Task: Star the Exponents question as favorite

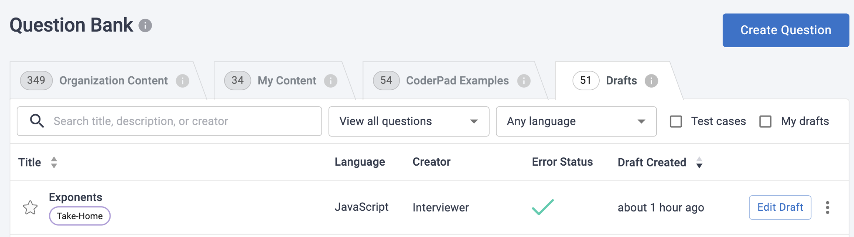Action: [x=30, y=207]
